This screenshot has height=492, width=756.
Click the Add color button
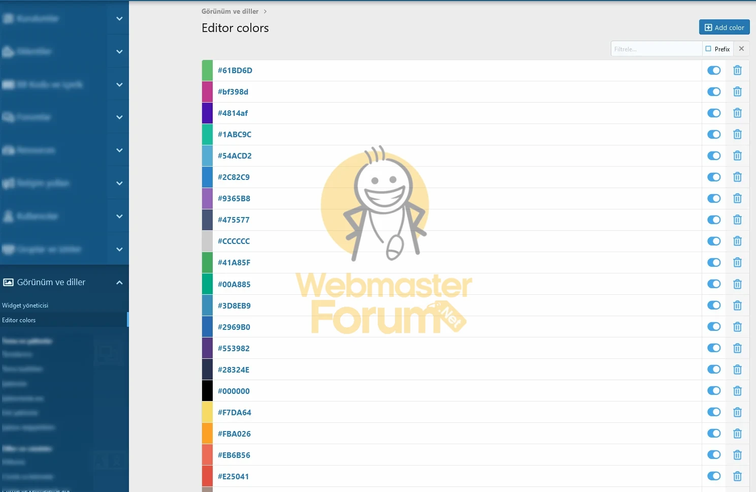point(724,27)
